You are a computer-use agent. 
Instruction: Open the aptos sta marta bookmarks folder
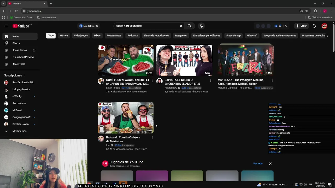click(x=47, y=17)
